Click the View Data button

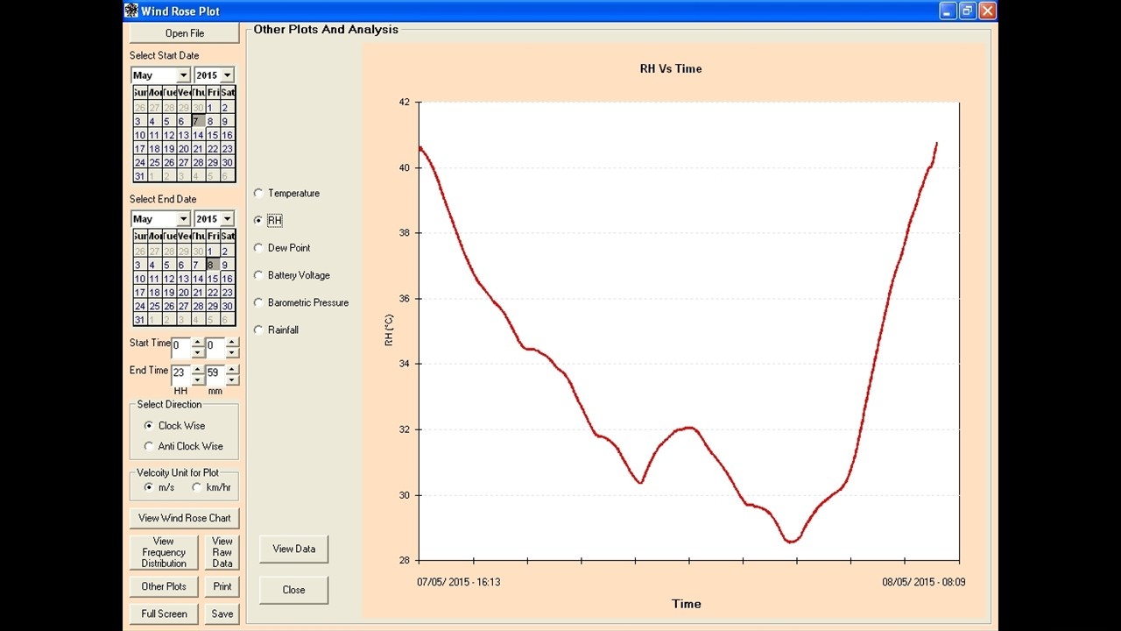click(x=293, y=549)
